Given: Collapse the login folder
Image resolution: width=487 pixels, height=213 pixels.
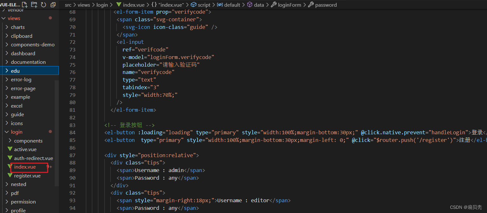Looking at the screenshot, I should tap(14, 132).
